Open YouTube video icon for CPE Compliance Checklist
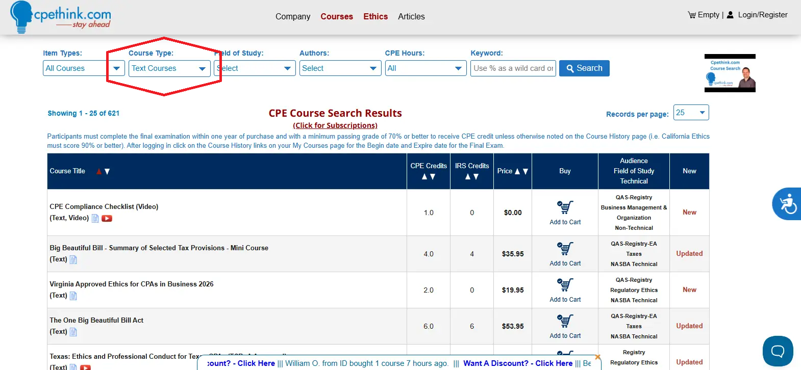This screenshot has height=370, width=801. (x=107, y=218)
